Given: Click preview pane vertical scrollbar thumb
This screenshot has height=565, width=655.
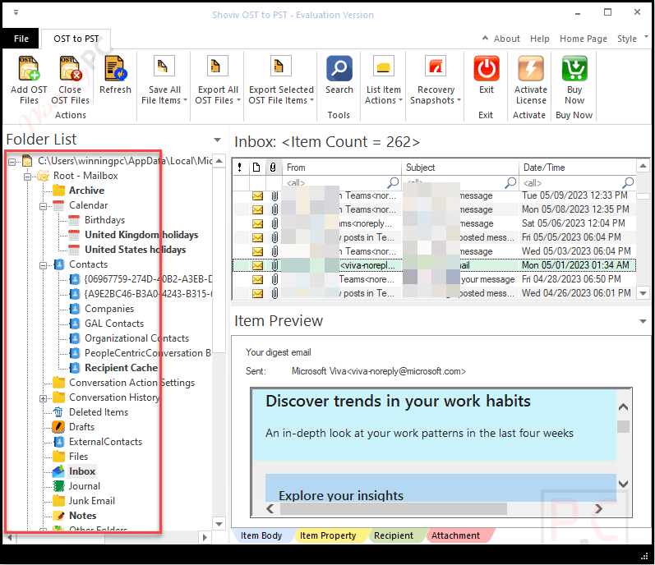Looking at the screenshot, I should click(x=623, y=427).
